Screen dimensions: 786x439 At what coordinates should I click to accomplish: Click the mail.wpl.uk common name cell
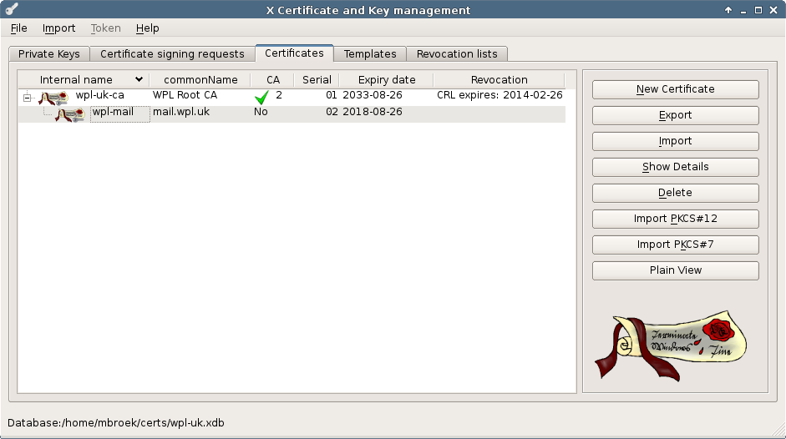coord(181,112)
